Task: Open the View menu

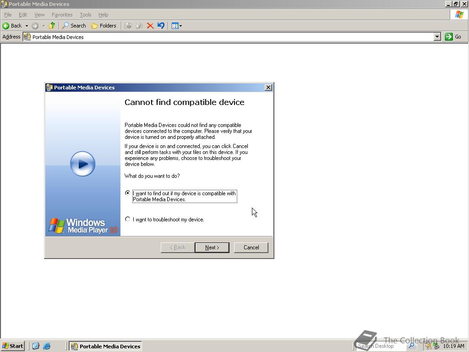Action: point(39,15)
